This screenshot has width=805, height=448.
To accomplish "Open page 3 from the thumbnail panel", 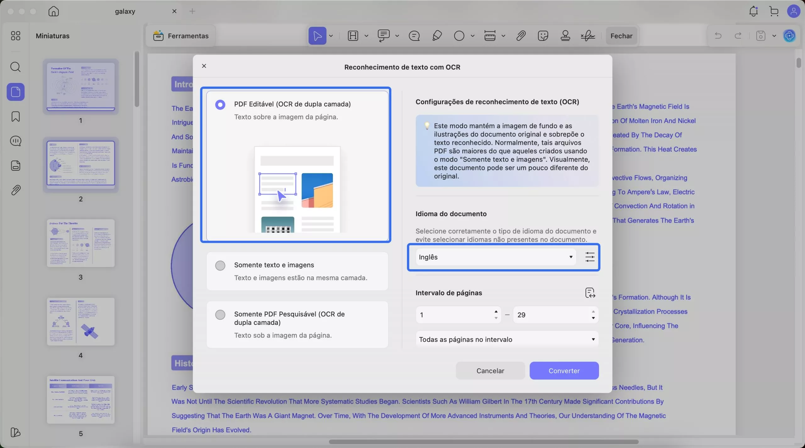I will point(80,243).
